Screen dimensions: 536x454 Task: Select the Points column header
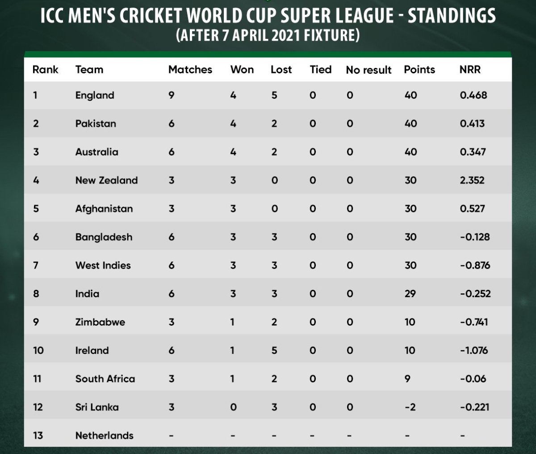[419, 69]
